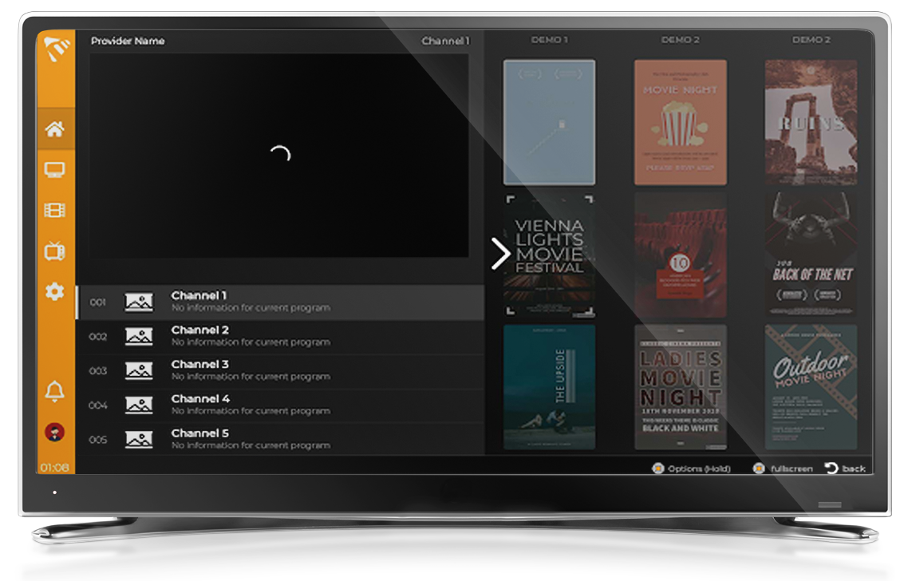Click the back arrow icon
Image resolution: width=900 pixels, height=581 pixels.
click(x=831, y=468)
